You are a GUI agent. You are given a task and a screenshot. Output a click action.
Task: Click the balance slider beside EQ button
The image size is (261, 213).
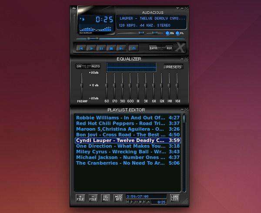coord(154,33)
